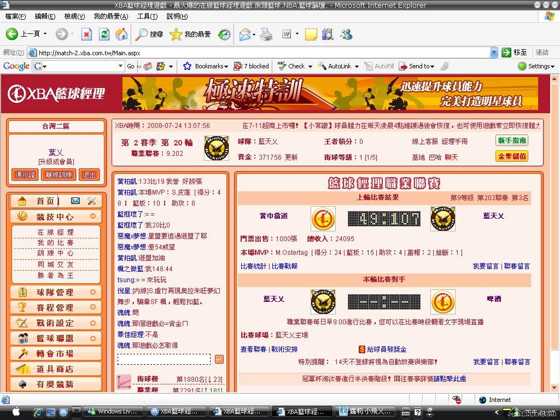Open the 編輯(E) menu

pyautogui.click(x=45, y=16)
